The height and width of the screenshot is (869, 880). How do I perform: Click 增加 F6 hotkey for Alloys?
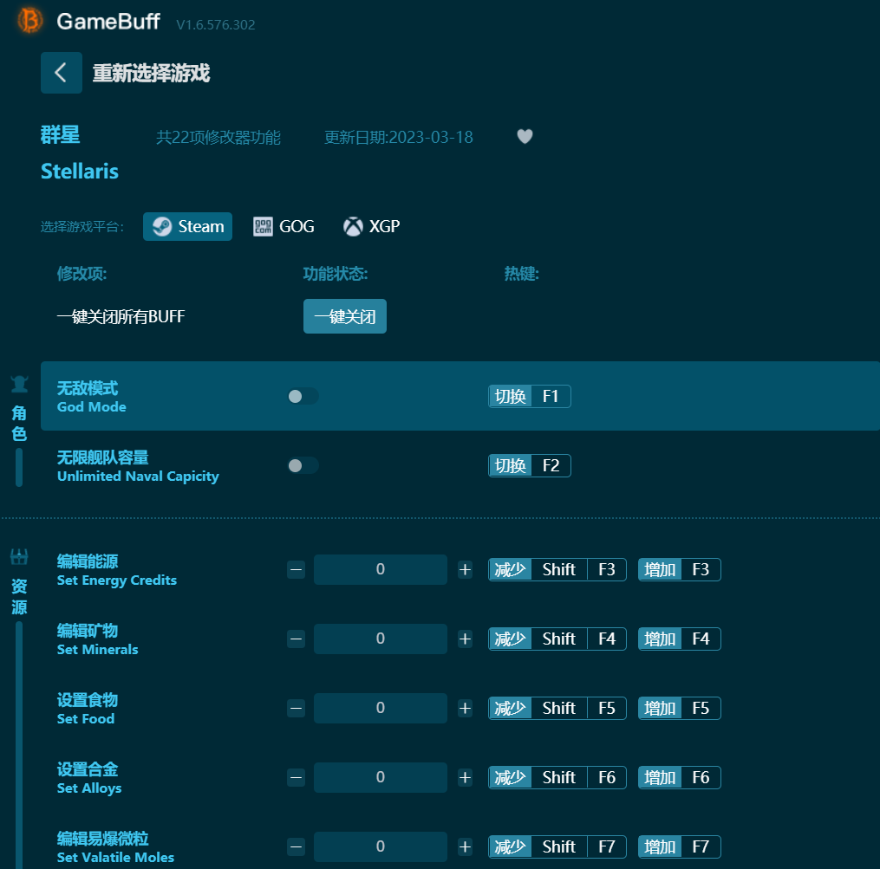point(679,777)
